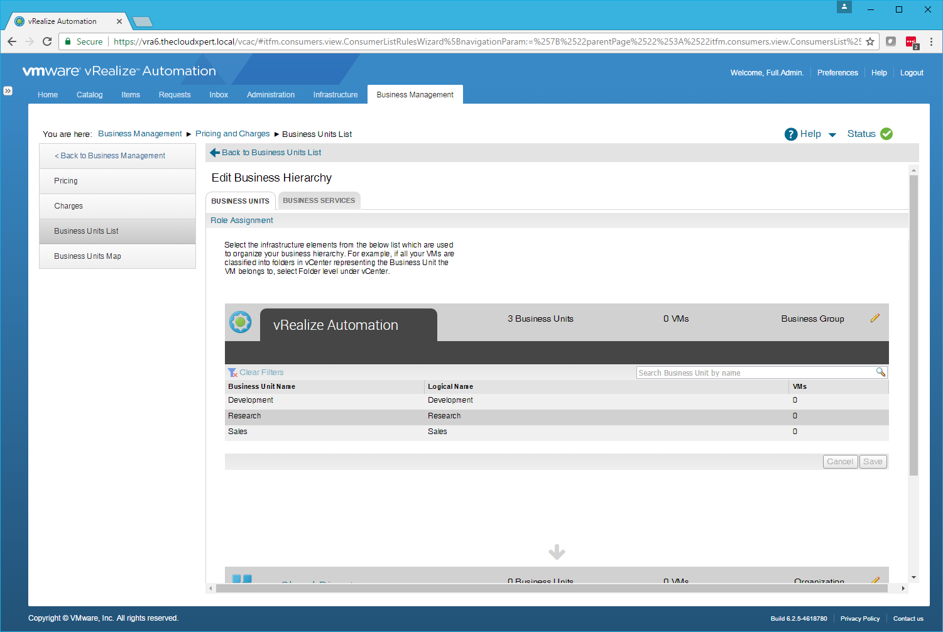Screen dimensions: 943x632
Task: Click the pencil edit icon for vRealize Automation
Action: click(875, 319)
